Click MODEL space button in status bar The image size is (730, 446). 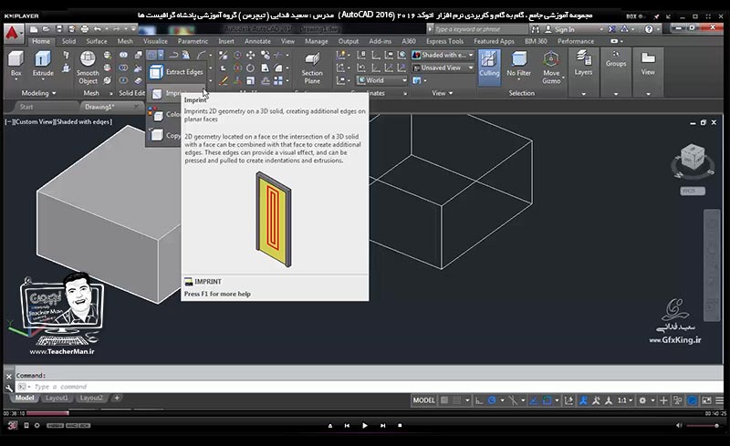[x=423, y=400]
